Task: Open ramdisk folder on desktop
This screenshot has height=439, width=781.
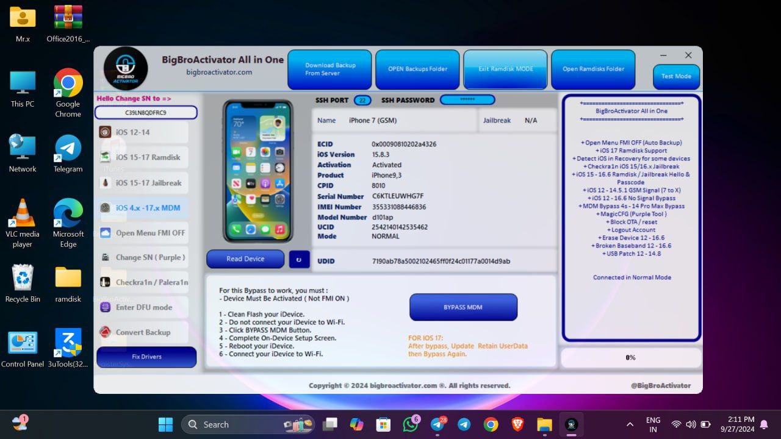Action: tap(68, 284)
